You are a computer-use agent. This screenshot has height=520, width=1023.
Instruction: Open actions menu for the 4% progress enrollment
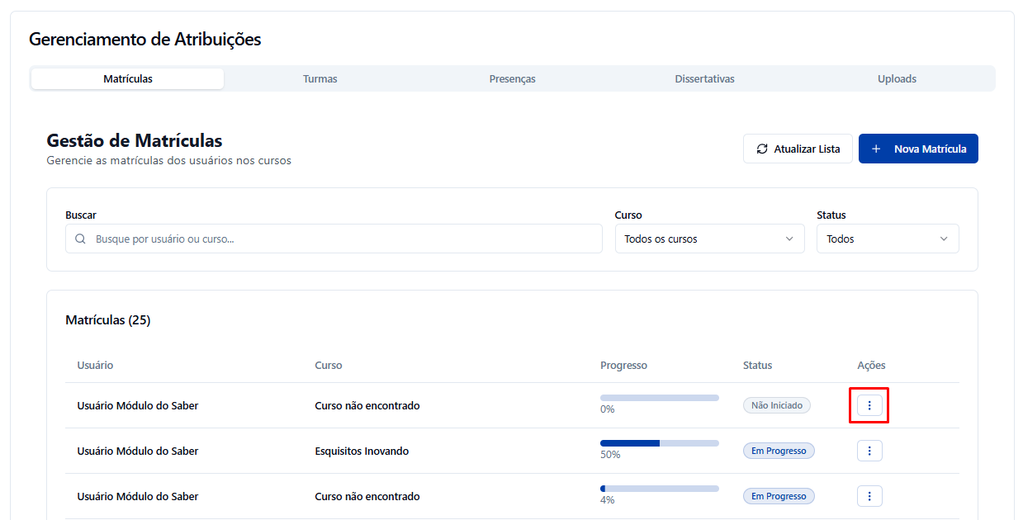click(x=869, y=496)
